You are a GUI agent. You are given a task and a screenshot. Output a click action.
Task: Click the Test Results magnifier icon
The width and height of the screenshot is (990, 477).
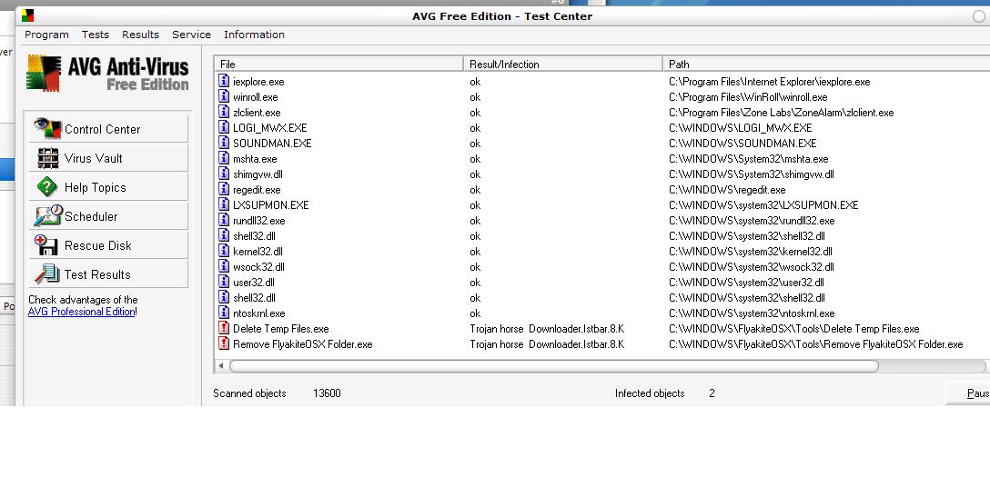point(46,273)
